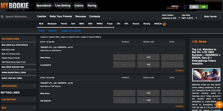The height and width of the screenshot is (111, 223).
Task: Click the search magnifier icon
Action: click(x=2, y=17)
